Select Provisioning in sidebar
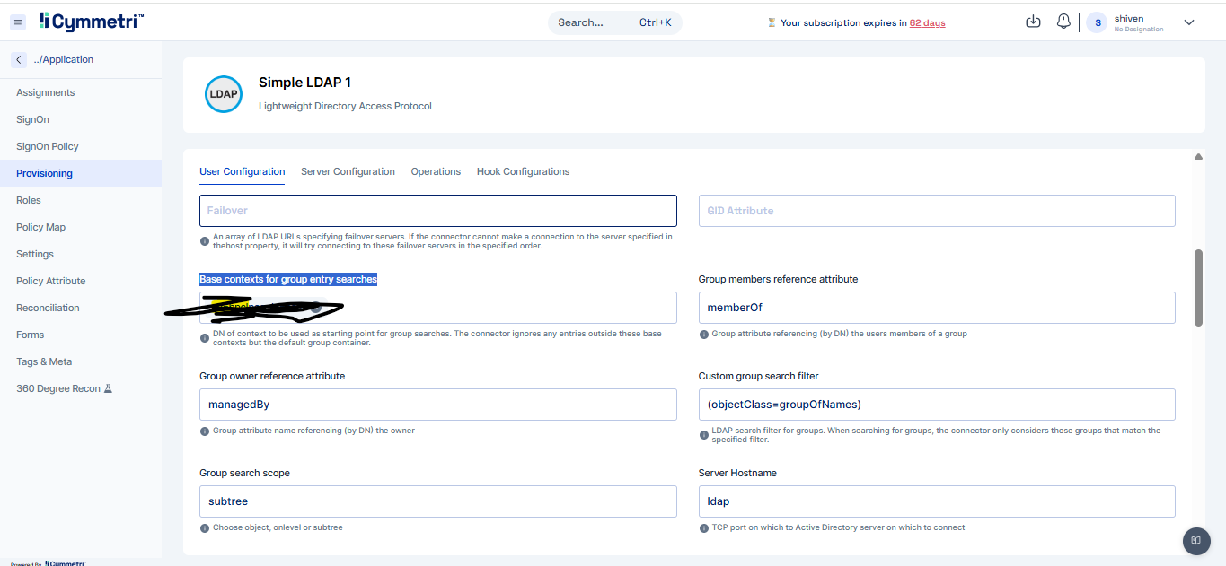Screen dimensions: 1226x566 click(81, 173)
